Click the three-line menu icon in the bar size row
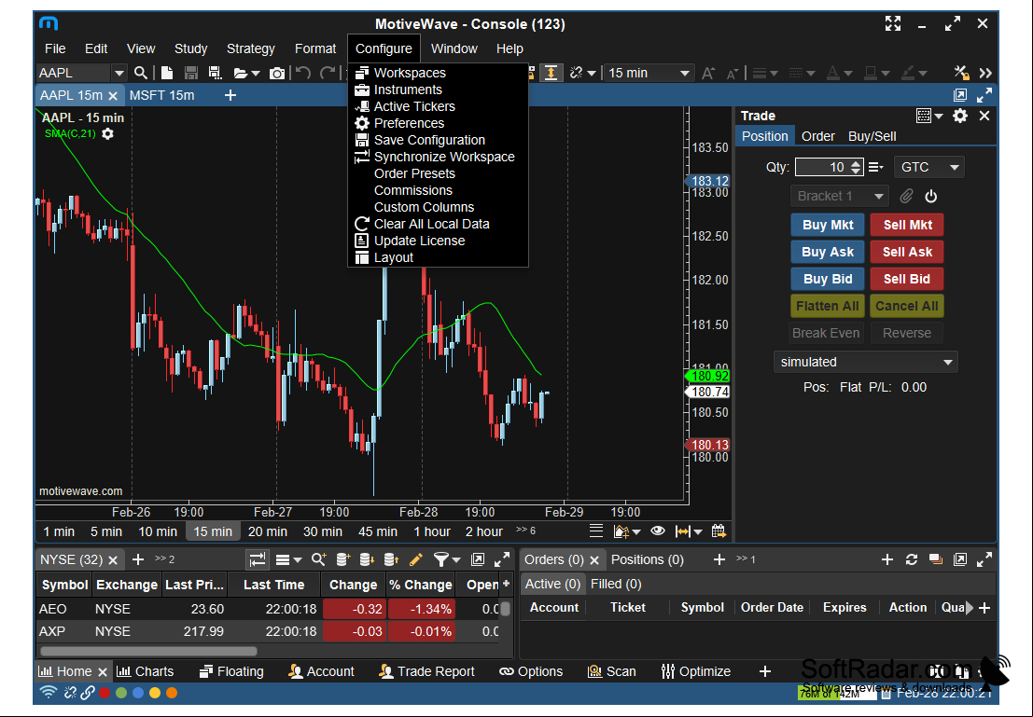 [x=596, y=531]
